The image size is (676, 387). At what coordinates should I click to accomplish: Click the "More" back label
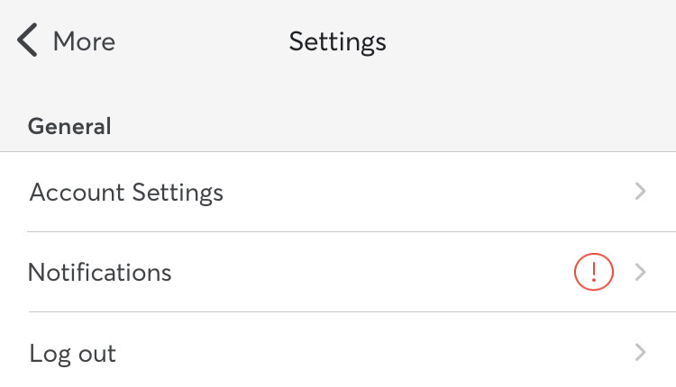[x=84, y=41]
